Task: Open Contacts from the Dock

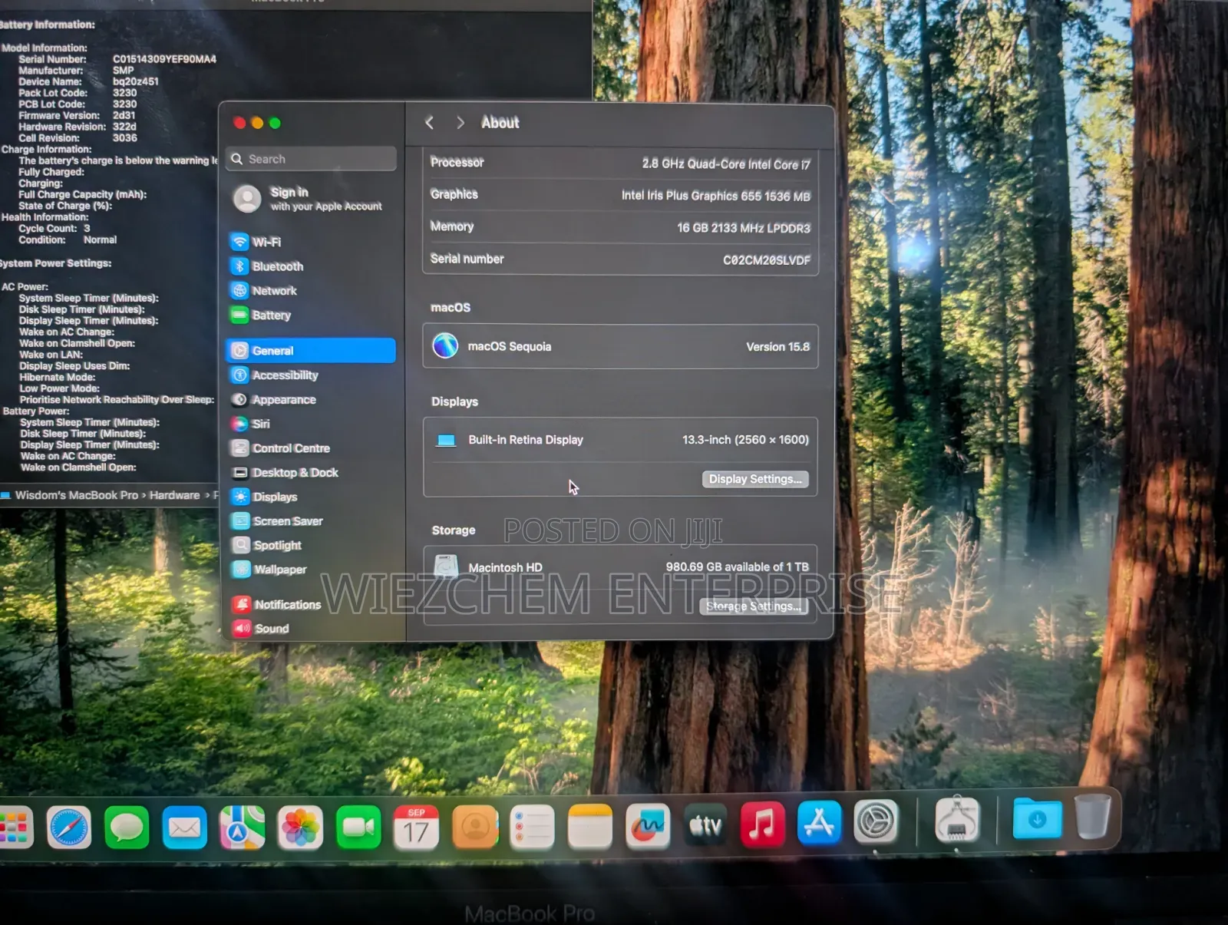Action: (474, 827)
